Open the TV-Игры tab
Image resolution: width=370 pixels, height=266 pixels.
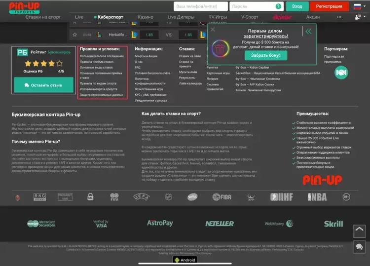tap(218, 17)
